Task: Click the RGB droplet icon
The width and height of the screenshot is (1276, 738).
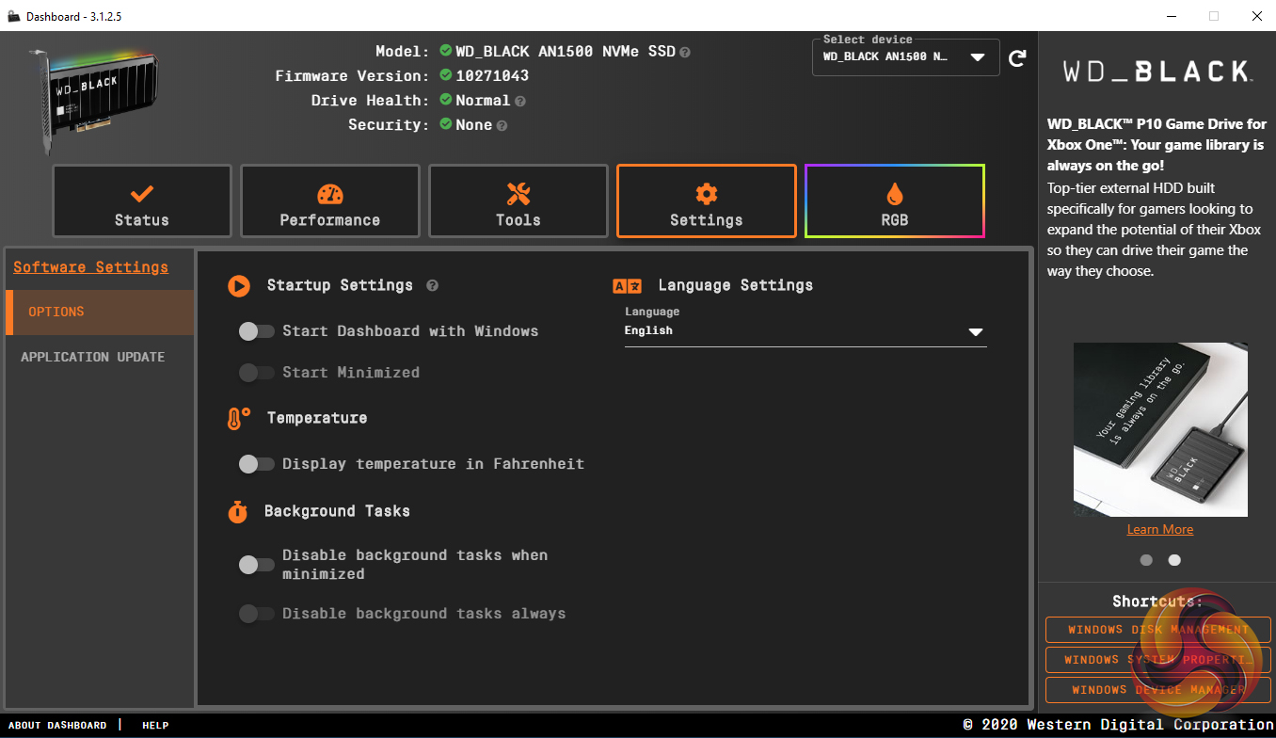Action: tap(895, 194)
